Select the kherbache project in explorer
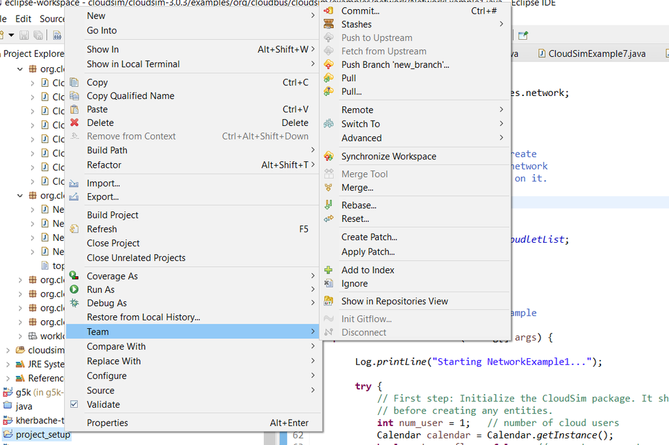This screenshot has width=669, height=445. [39, 420]
